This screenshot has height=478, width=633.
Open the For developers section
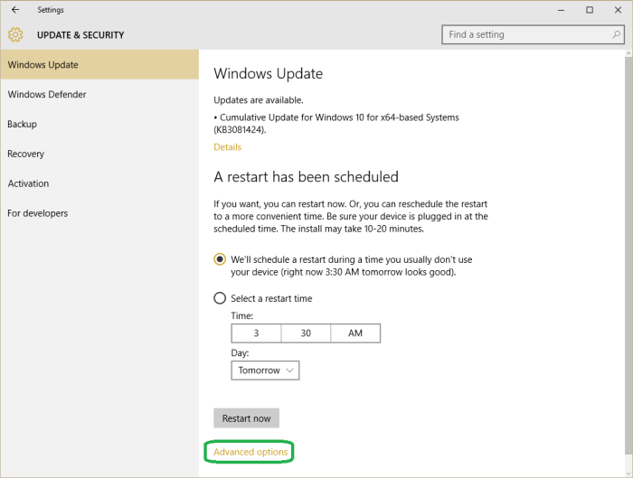click(99, 213)
